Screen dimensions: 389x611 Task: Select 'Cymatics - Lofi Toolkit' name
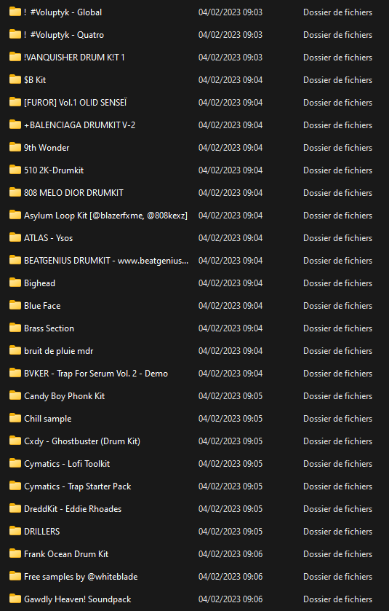tap(67, 464)
